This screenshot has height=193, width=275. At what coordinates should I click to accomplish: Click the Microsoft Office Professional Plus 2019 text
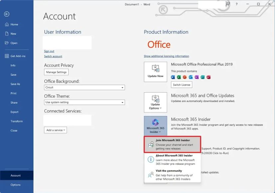202,64
